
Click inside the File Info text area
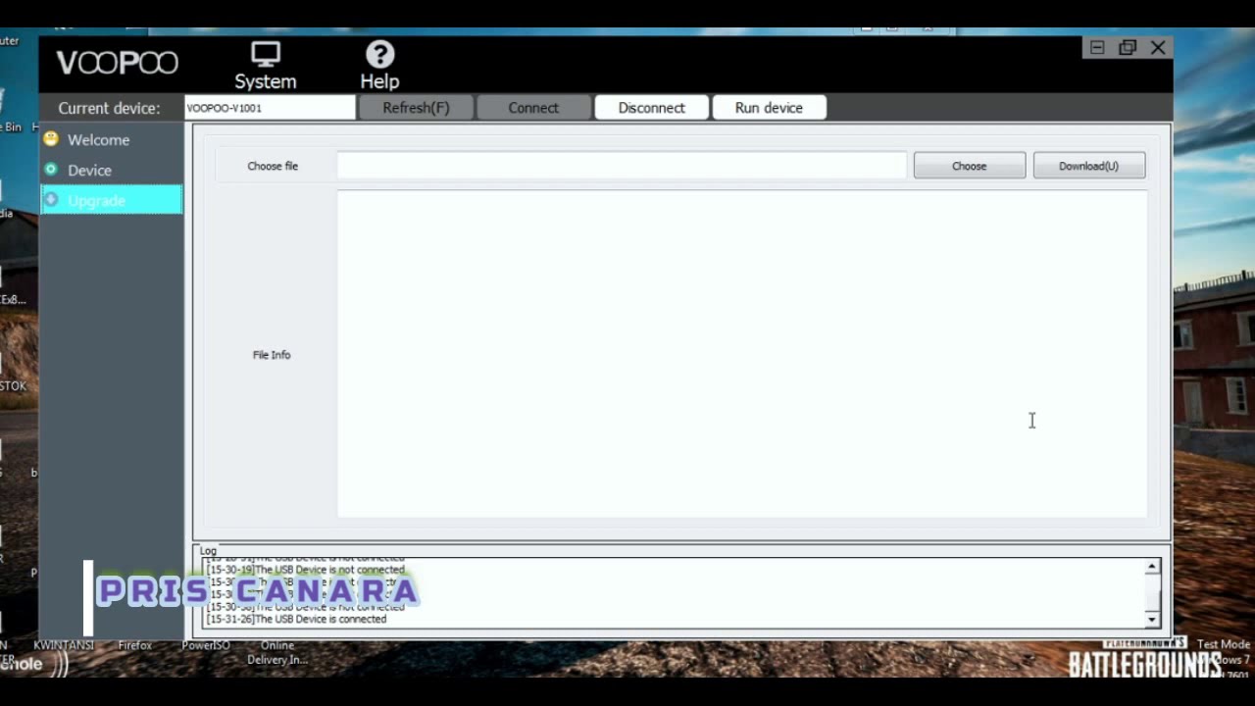tap(742, 354)
